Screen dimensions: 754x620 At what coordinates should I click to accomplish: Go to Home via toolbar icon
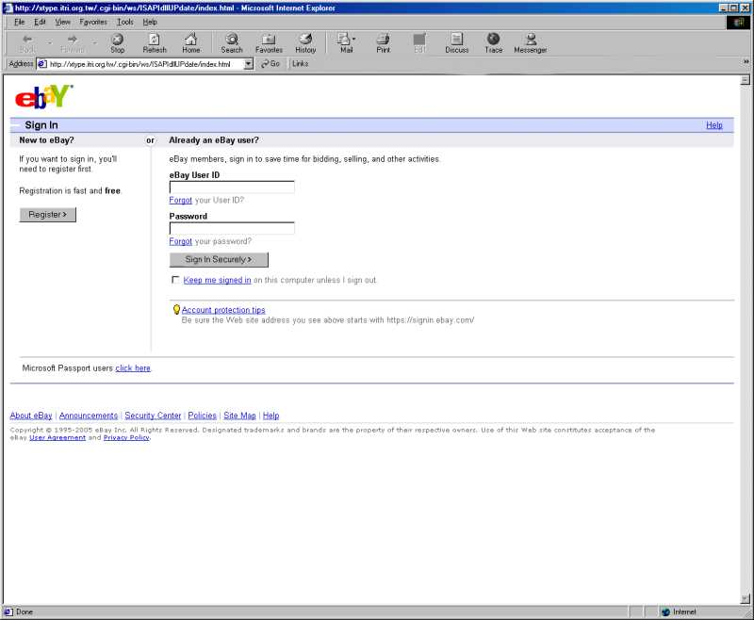tap(190, 42)
